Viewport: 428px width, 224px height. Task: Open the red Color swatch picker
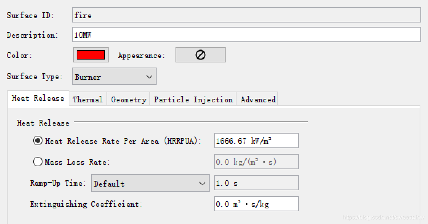[x=91, y=55]
